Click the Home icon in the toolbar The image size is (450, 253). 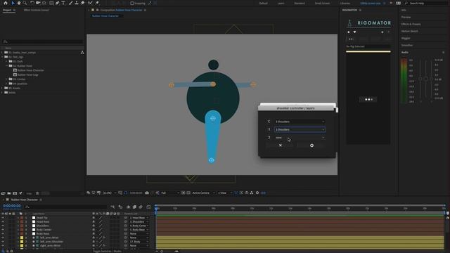pyautogui.click(x=6, y=3)
